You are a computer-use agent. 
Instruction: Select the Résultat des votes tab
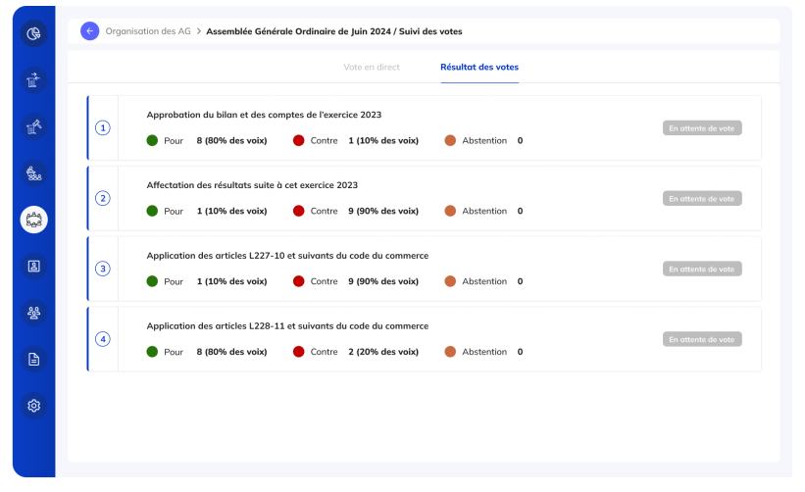point(479,68)
